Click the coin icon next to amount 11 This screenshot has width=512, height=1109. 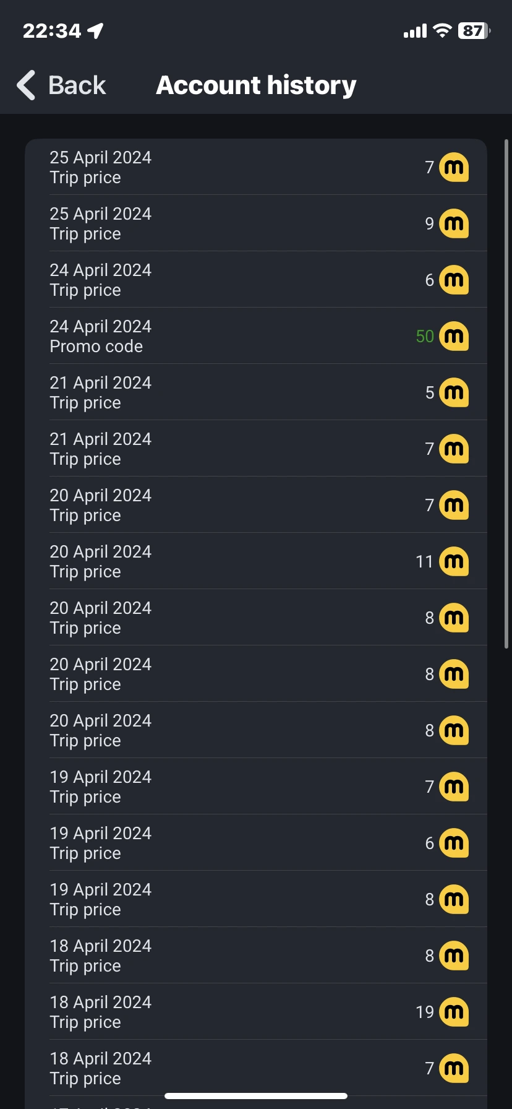tap(454, 561)
